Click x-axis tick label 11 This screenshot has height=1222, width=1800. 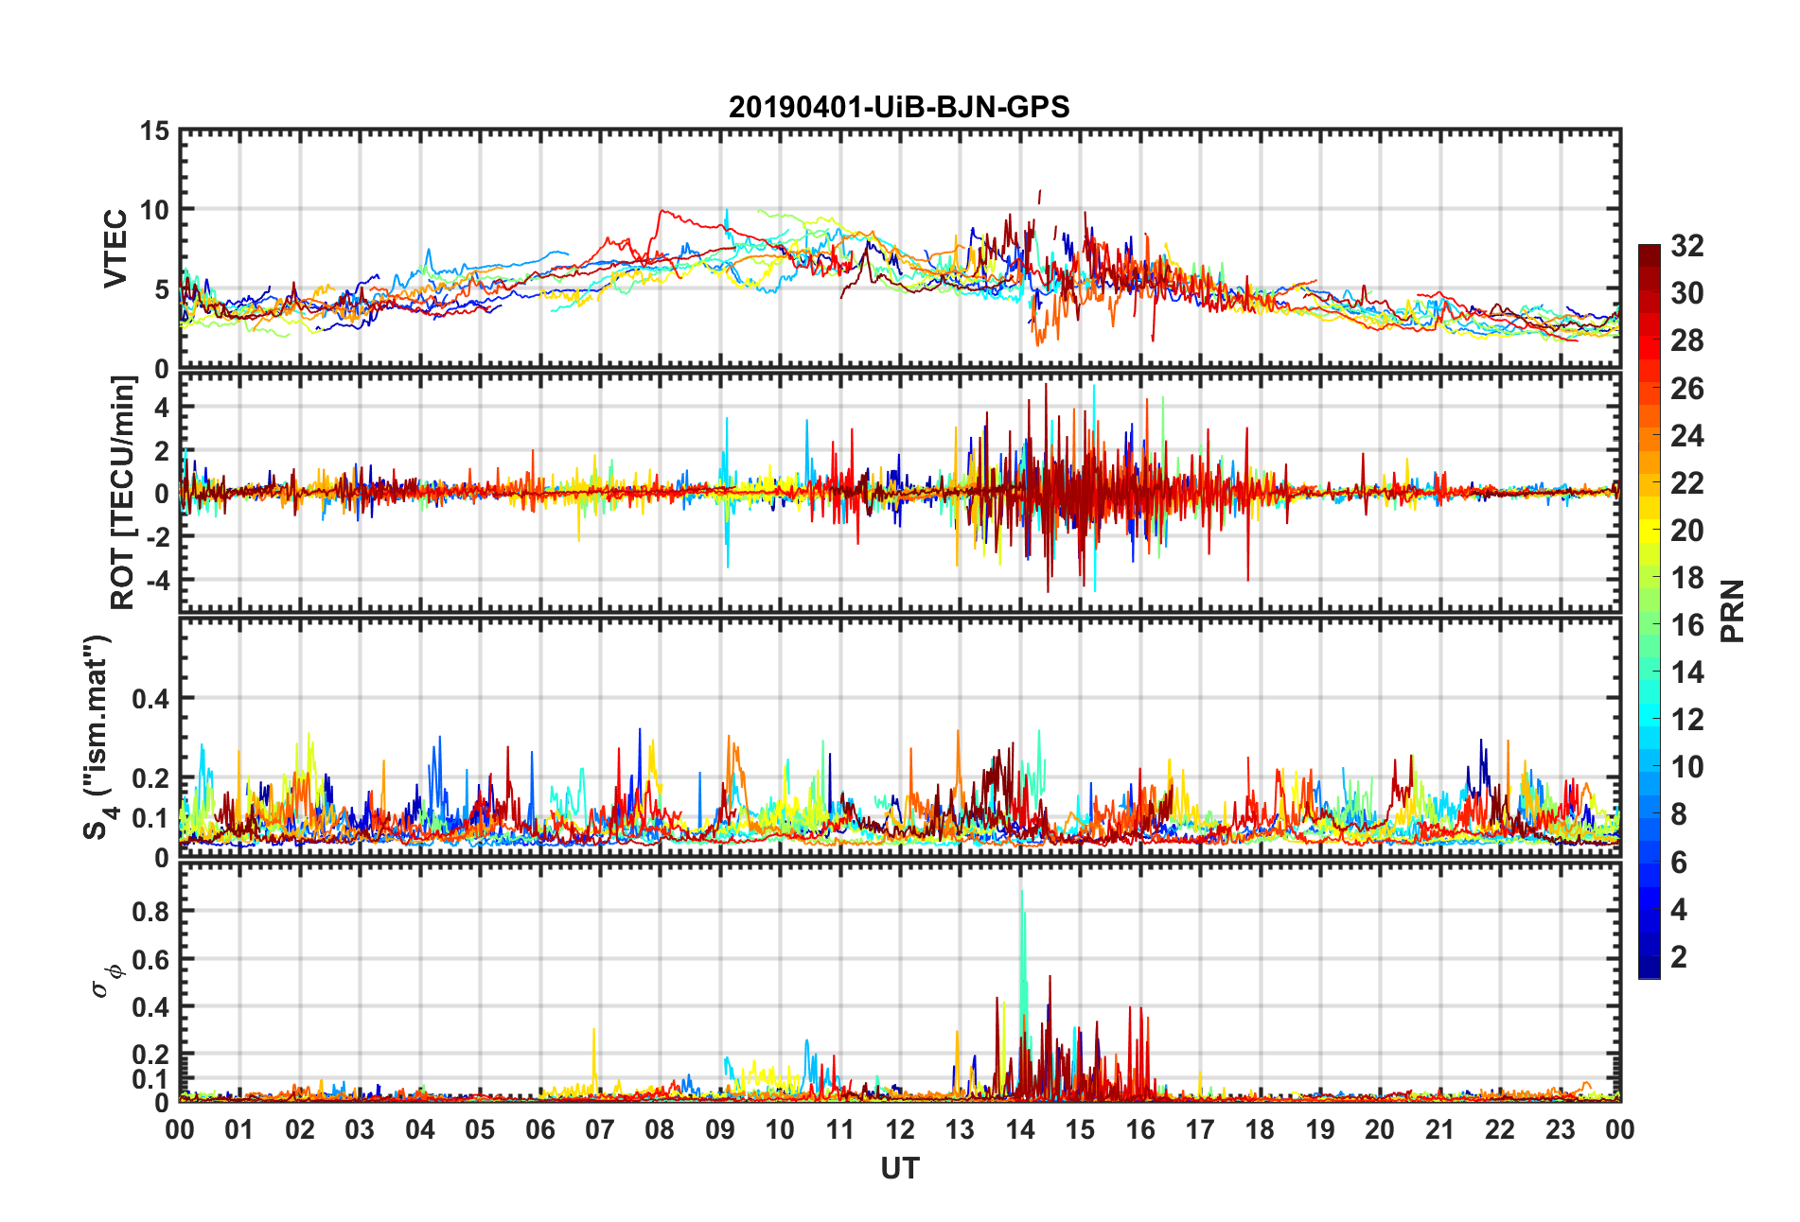pos(839,1129)
